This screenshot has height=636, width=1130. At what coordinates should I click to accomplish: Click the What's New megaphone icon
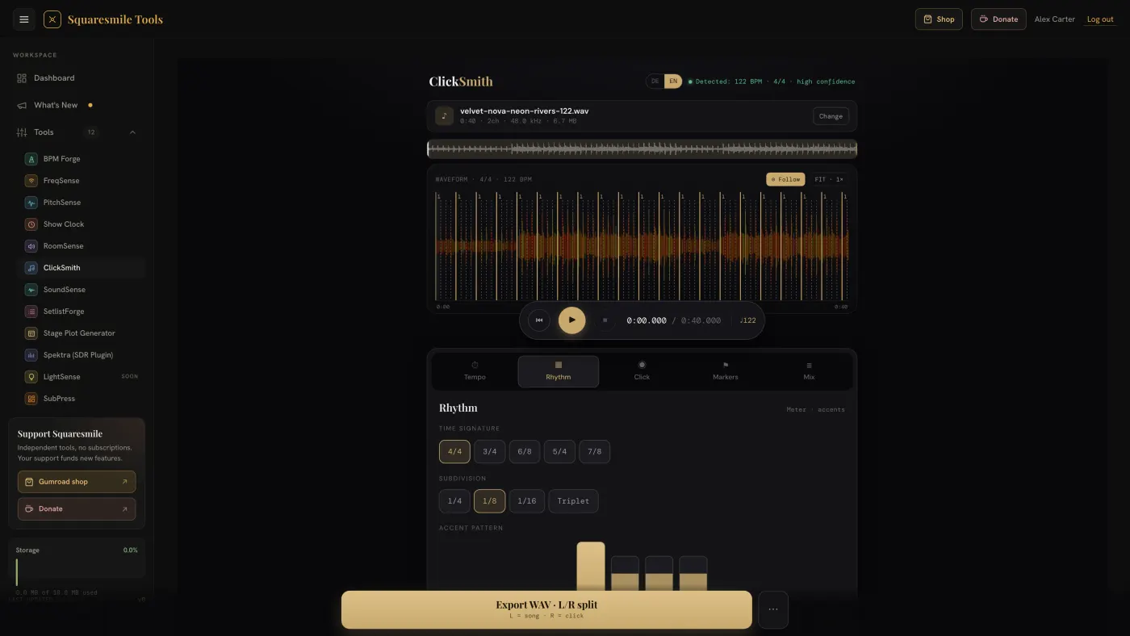[x=22, y=105]
